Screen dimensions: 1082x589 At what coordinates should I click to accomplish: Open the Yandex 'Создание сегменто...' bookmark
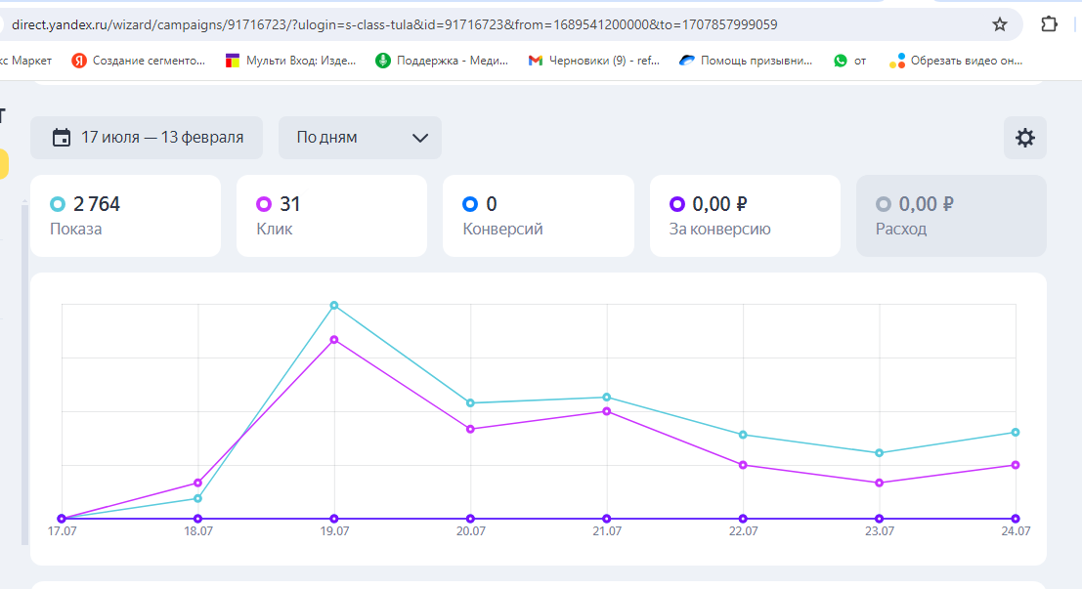pyautogui.click(x=138, y=61)
